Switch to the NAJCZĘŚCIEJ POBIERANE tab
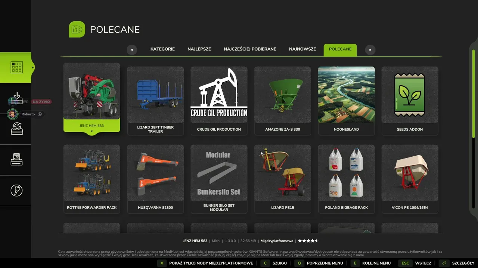Screen dimensions: 478x268 click(250, 49)
